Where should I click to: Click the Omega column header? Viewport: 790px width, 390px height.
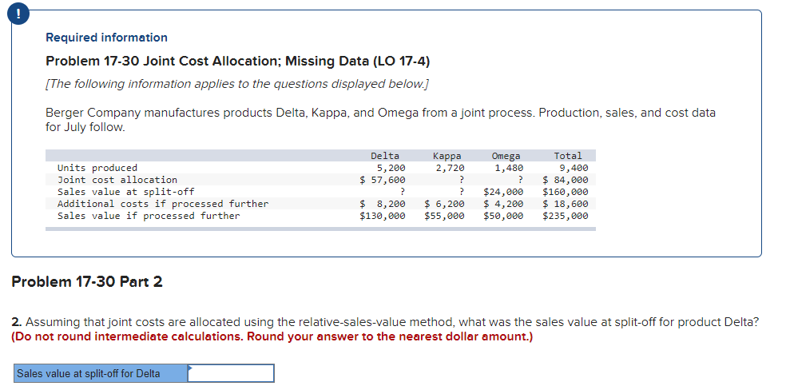pyautogui.click(x=506, y=156)
